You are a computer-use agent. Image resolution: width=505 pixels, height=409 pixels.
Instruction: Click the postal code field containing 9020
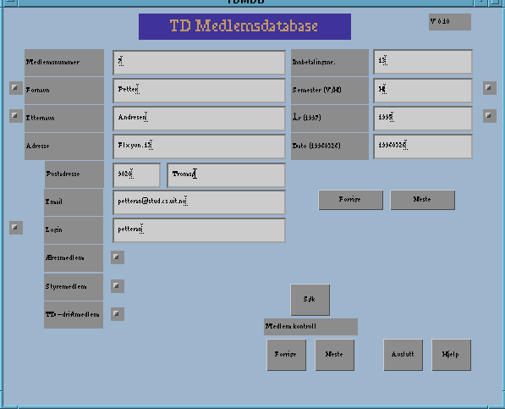coord(136,175)
